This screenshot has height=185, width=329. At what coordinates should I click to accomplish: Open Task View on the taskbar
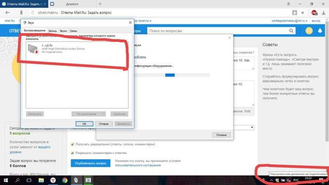(x=29, y=180)
